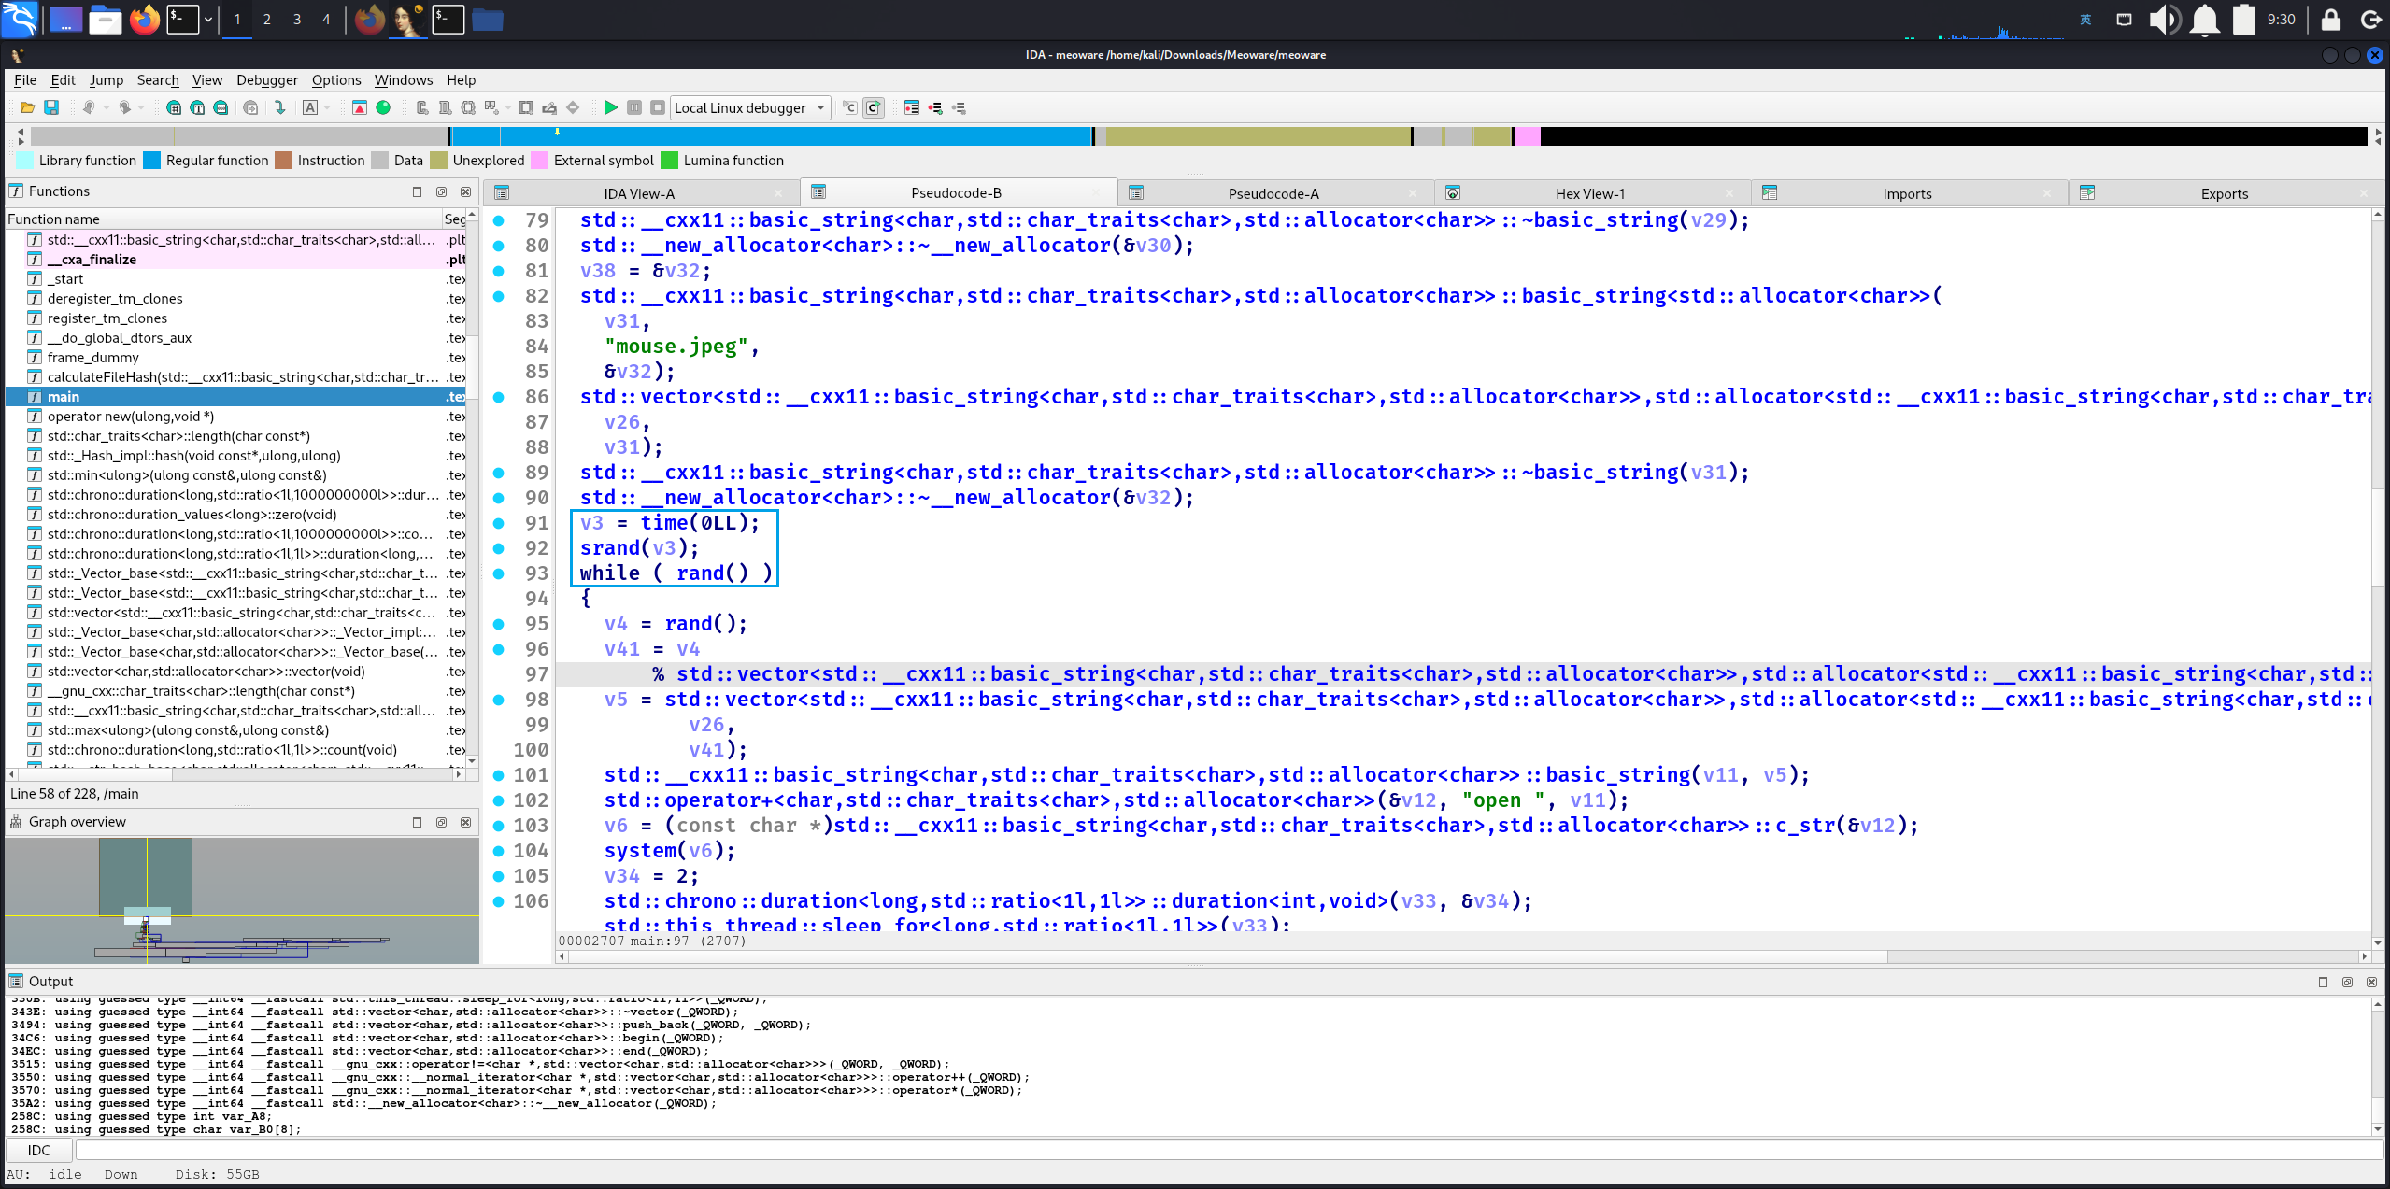This screenshot has width=2390, height=1189.
Task: Click the green circle toolbar icon
Action: [x=383, y=107]
